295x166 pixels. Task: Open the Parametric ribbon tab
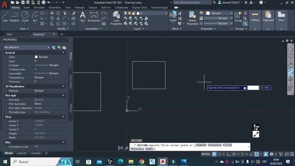(55, 7)
